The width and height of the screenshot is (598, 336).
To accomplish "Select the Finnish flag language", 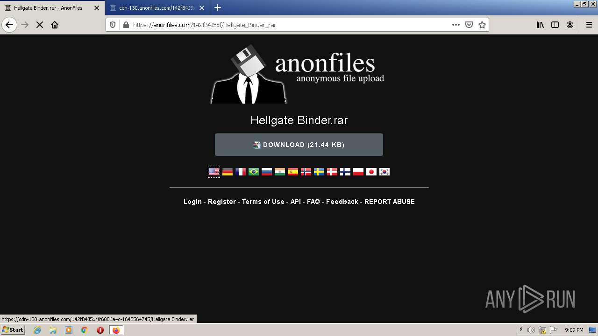I will click(345, 172).
